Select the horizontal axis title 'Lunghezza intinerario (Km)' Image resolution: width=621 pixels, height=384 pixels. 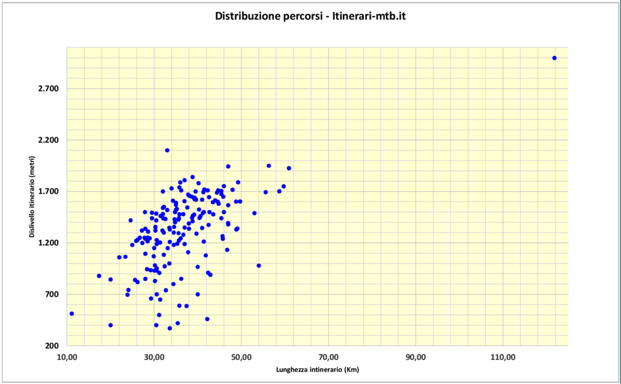pyautogui.click(x=318, y=369)
